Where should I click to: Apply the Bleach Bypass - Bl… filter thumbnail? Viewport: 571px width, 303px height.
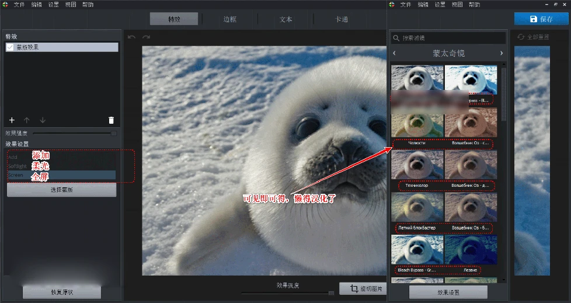[x=471, y=80]
